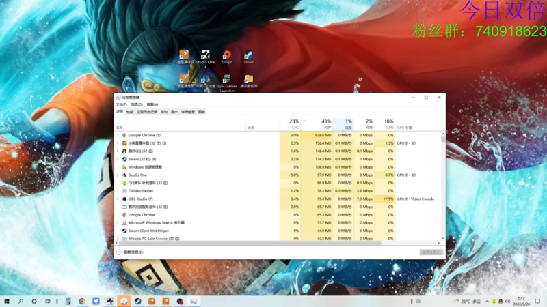Expand the OBS Studio (7) process group
Screen dimensions: 547x307
tap(118, 199)
